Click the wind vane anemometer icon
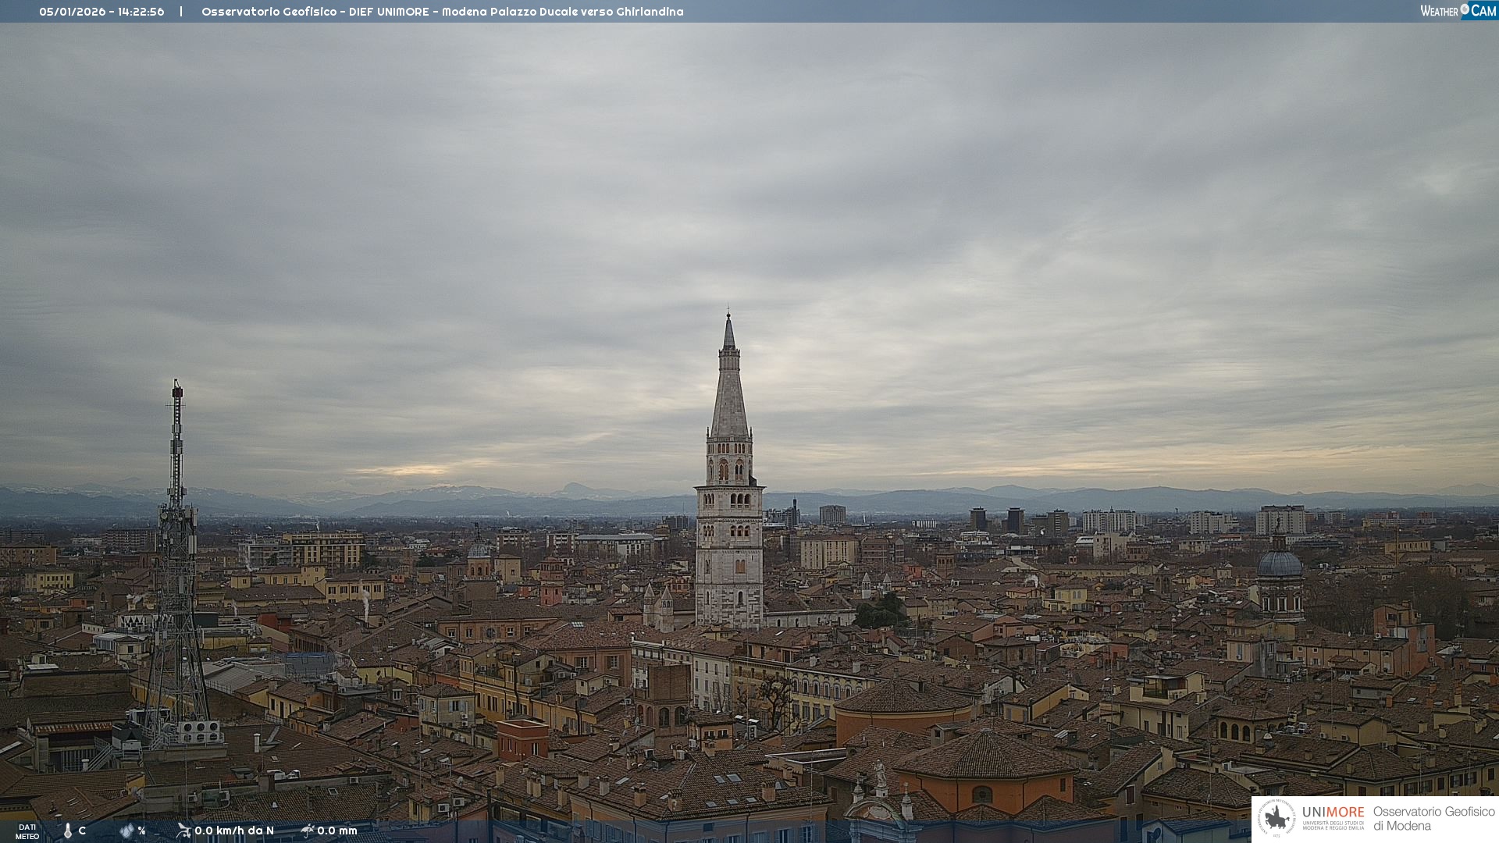1499x843 pixels. pos(183,831)
